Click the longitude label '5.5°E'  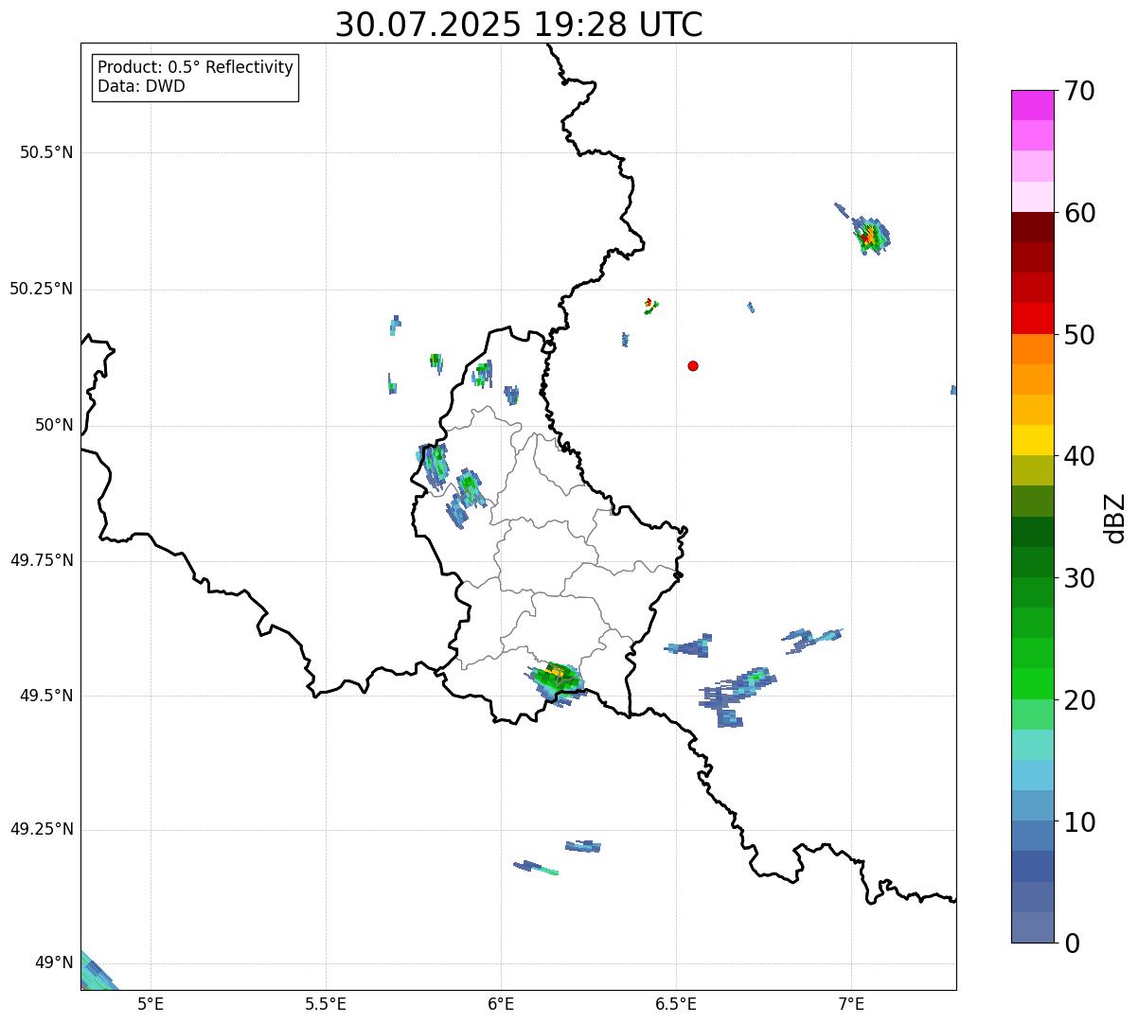click(x=326, y=1004)
